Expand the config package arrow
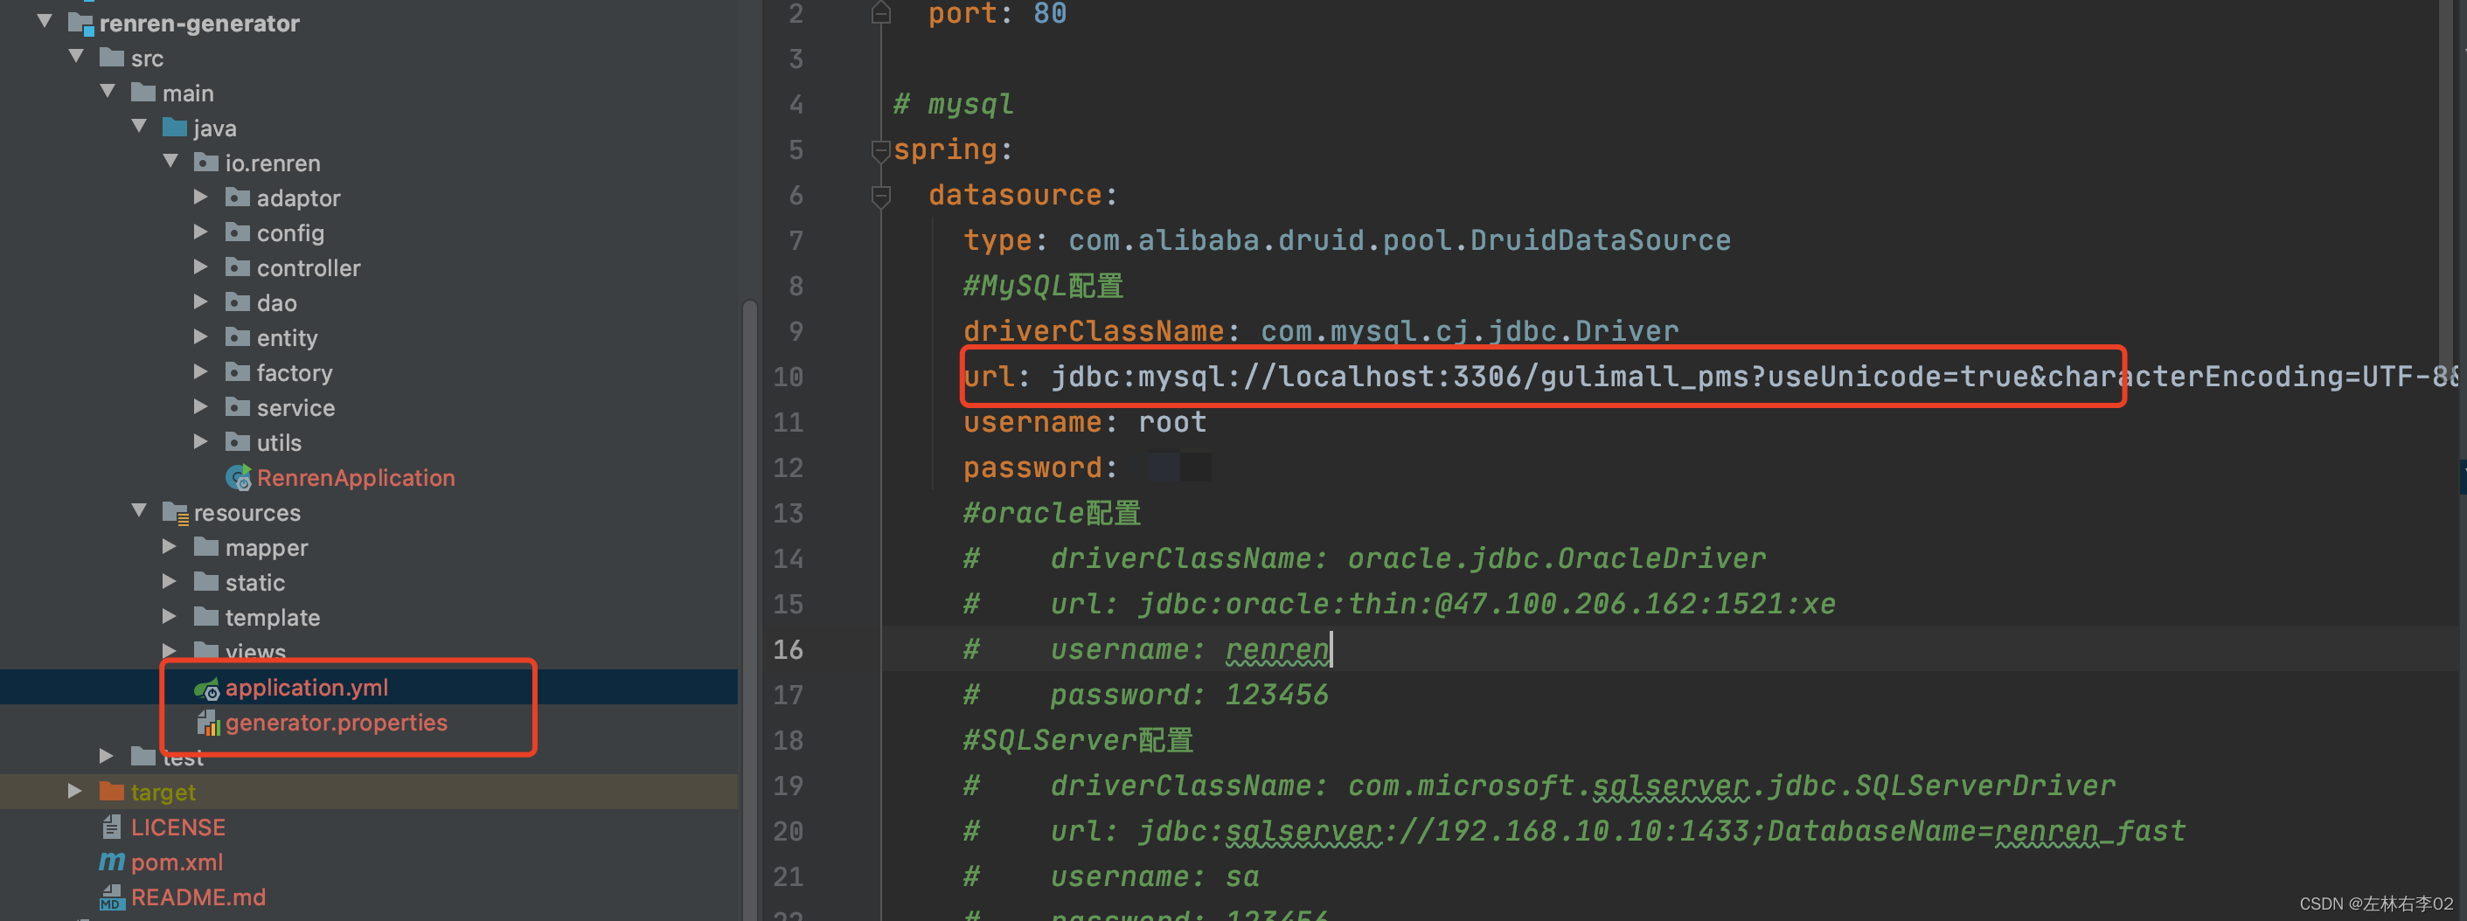 (x=201, y=232)
